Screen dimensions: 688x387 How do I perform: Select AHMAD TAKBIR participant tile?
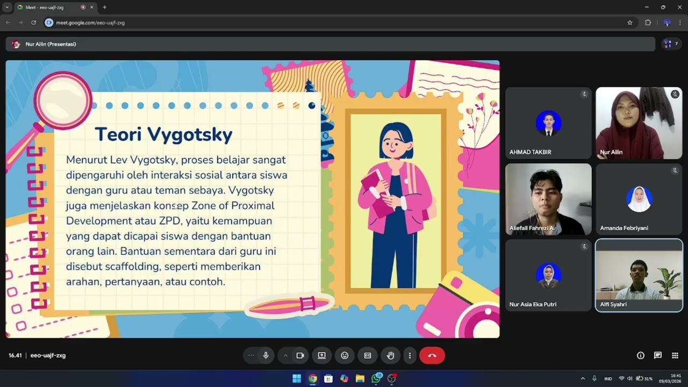click(x=548, y=123)
